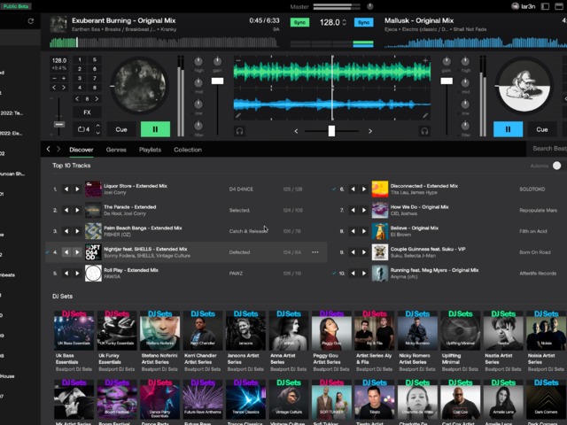Click the left channel volume fader

217,81
